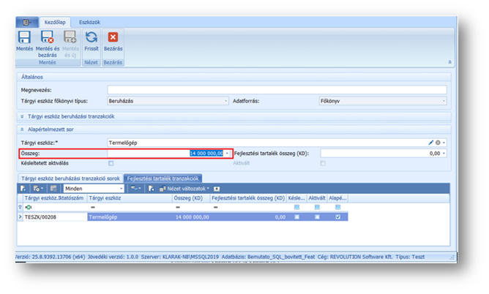This screenshot has height=294, width=489.
Task: Click the Mentés save icon
Action: (x=25, y=37)
